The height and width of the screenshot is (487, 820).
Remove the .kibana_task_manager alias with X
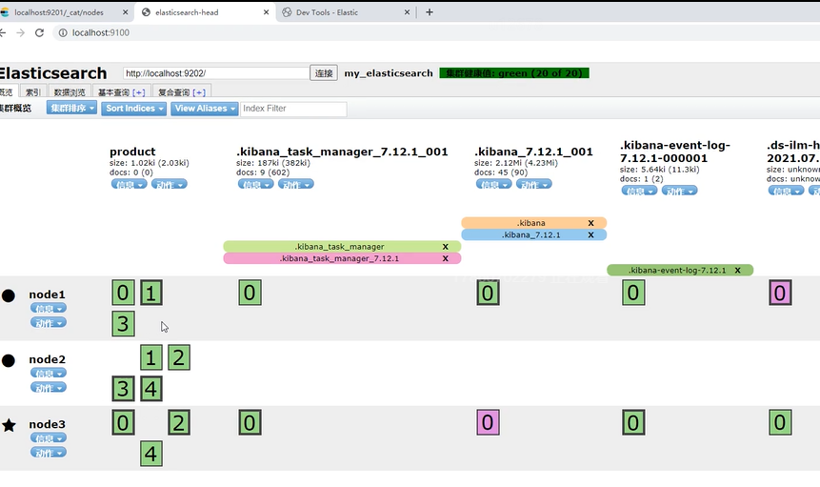click(446, 247)
